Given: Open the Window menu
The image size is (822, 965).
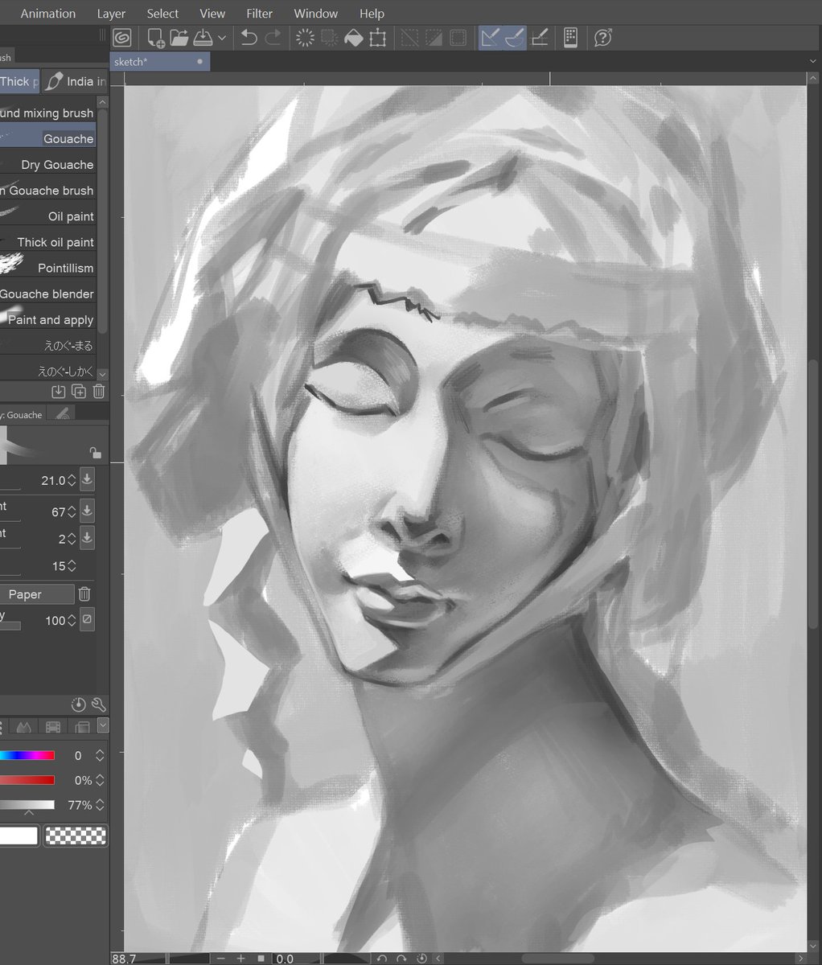Looking at the screenshot, I should pos(315,13).
